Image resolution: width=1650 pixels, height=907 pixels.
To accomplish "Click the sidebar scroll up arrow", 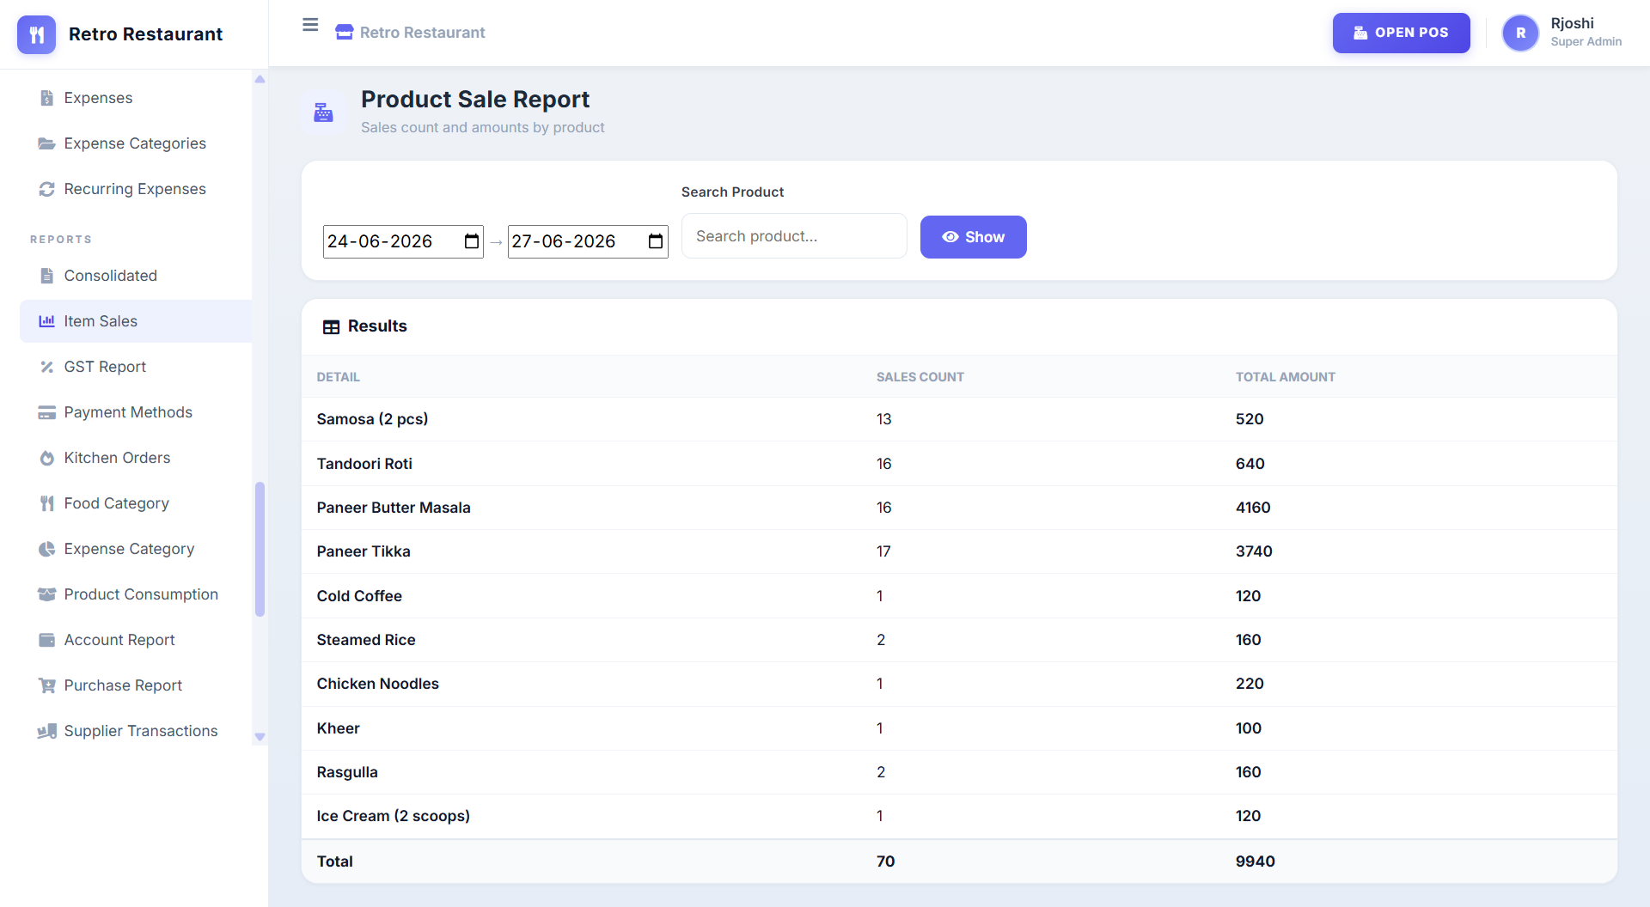I will (x=260, y=80).
